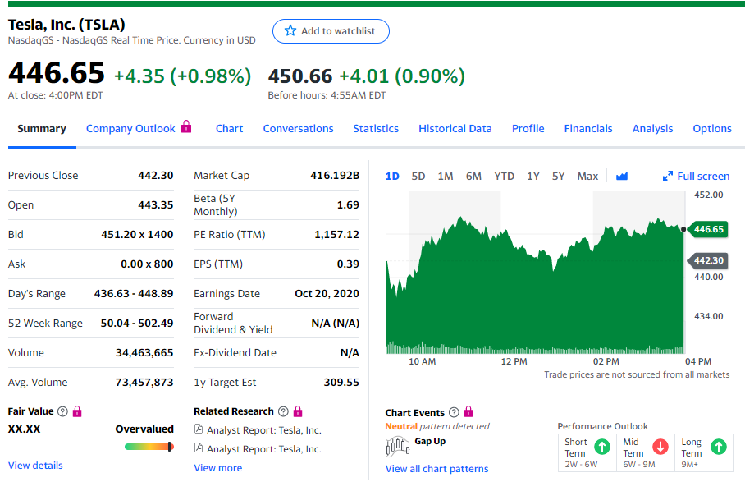Open the Statistics tab
This screenshot has width=745, height=482.
376,128
